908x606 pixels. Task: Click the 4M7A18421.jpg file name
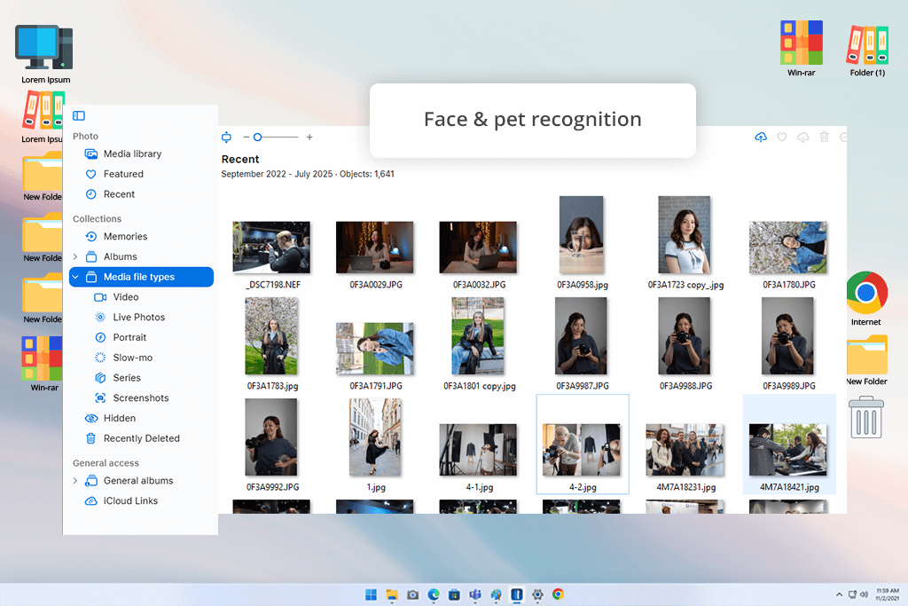click(788, 487)
